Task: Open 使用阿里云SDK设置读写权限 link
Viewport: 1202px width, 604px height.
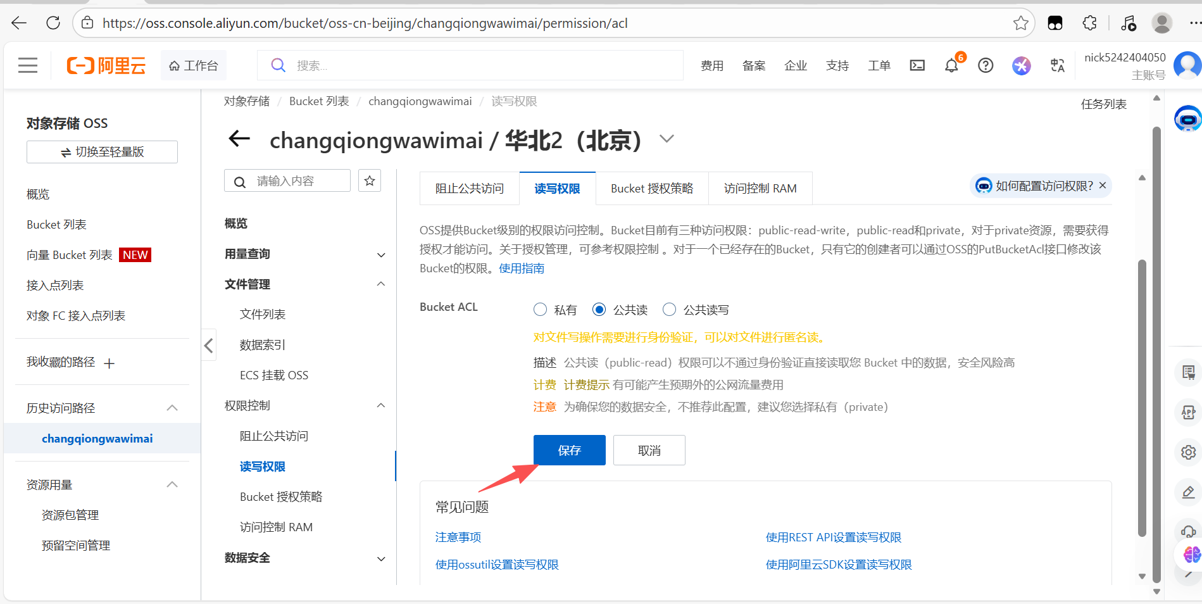Action: [839, 565]
